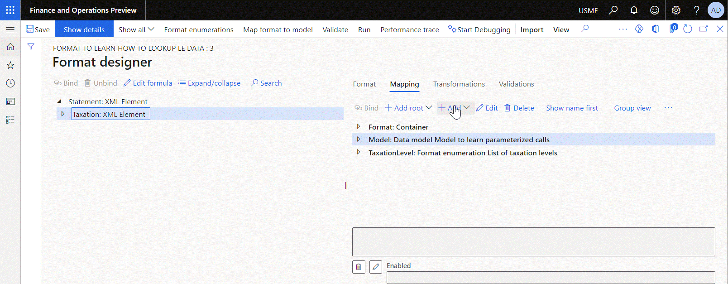Image resolution: width=728 pixels, height=284 pixels.
Task: Expand the Taxation XML Element node
Action: (x=63, y=114)
